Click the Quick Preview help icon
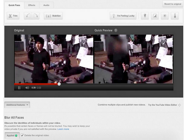This screenshot has width=187, height=140. click(x=116, y=31)
